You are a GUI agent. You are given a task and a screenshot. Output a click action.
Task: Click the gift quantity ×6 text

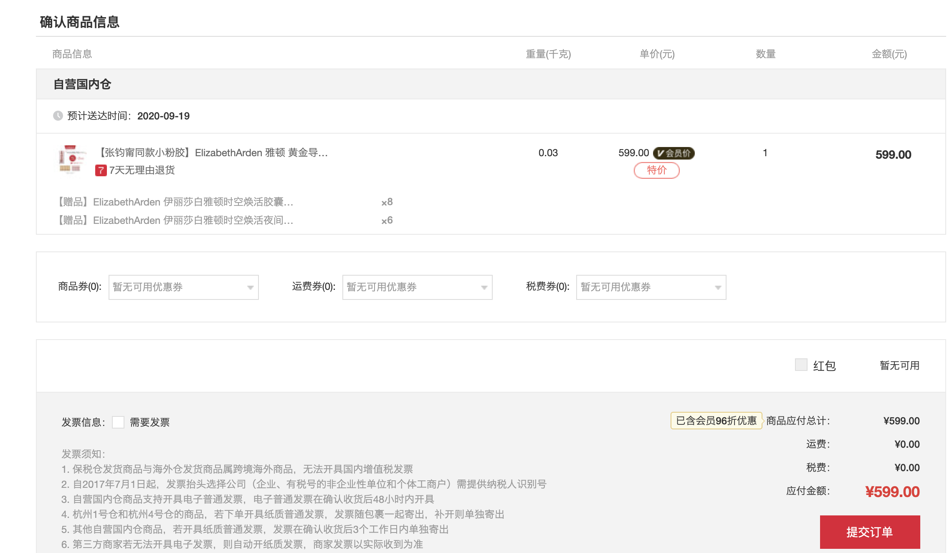coord(387,221)
